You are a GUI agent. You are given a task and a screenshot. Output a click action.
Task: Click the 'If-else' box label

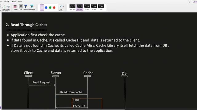[76, 100]
